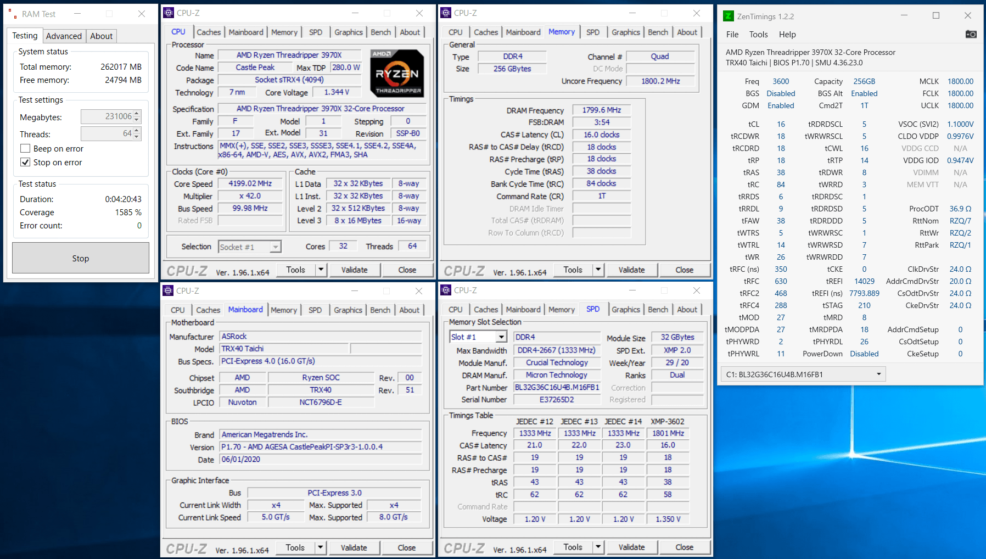Open the Slot #1 memory slot dropdown
The image size is (986, 559).
coord(501,337)
